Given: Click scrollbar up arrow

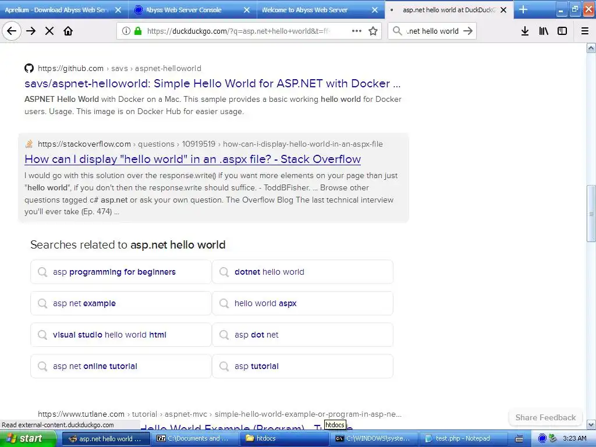Looking at the screenshot, I should coord(591,48).
